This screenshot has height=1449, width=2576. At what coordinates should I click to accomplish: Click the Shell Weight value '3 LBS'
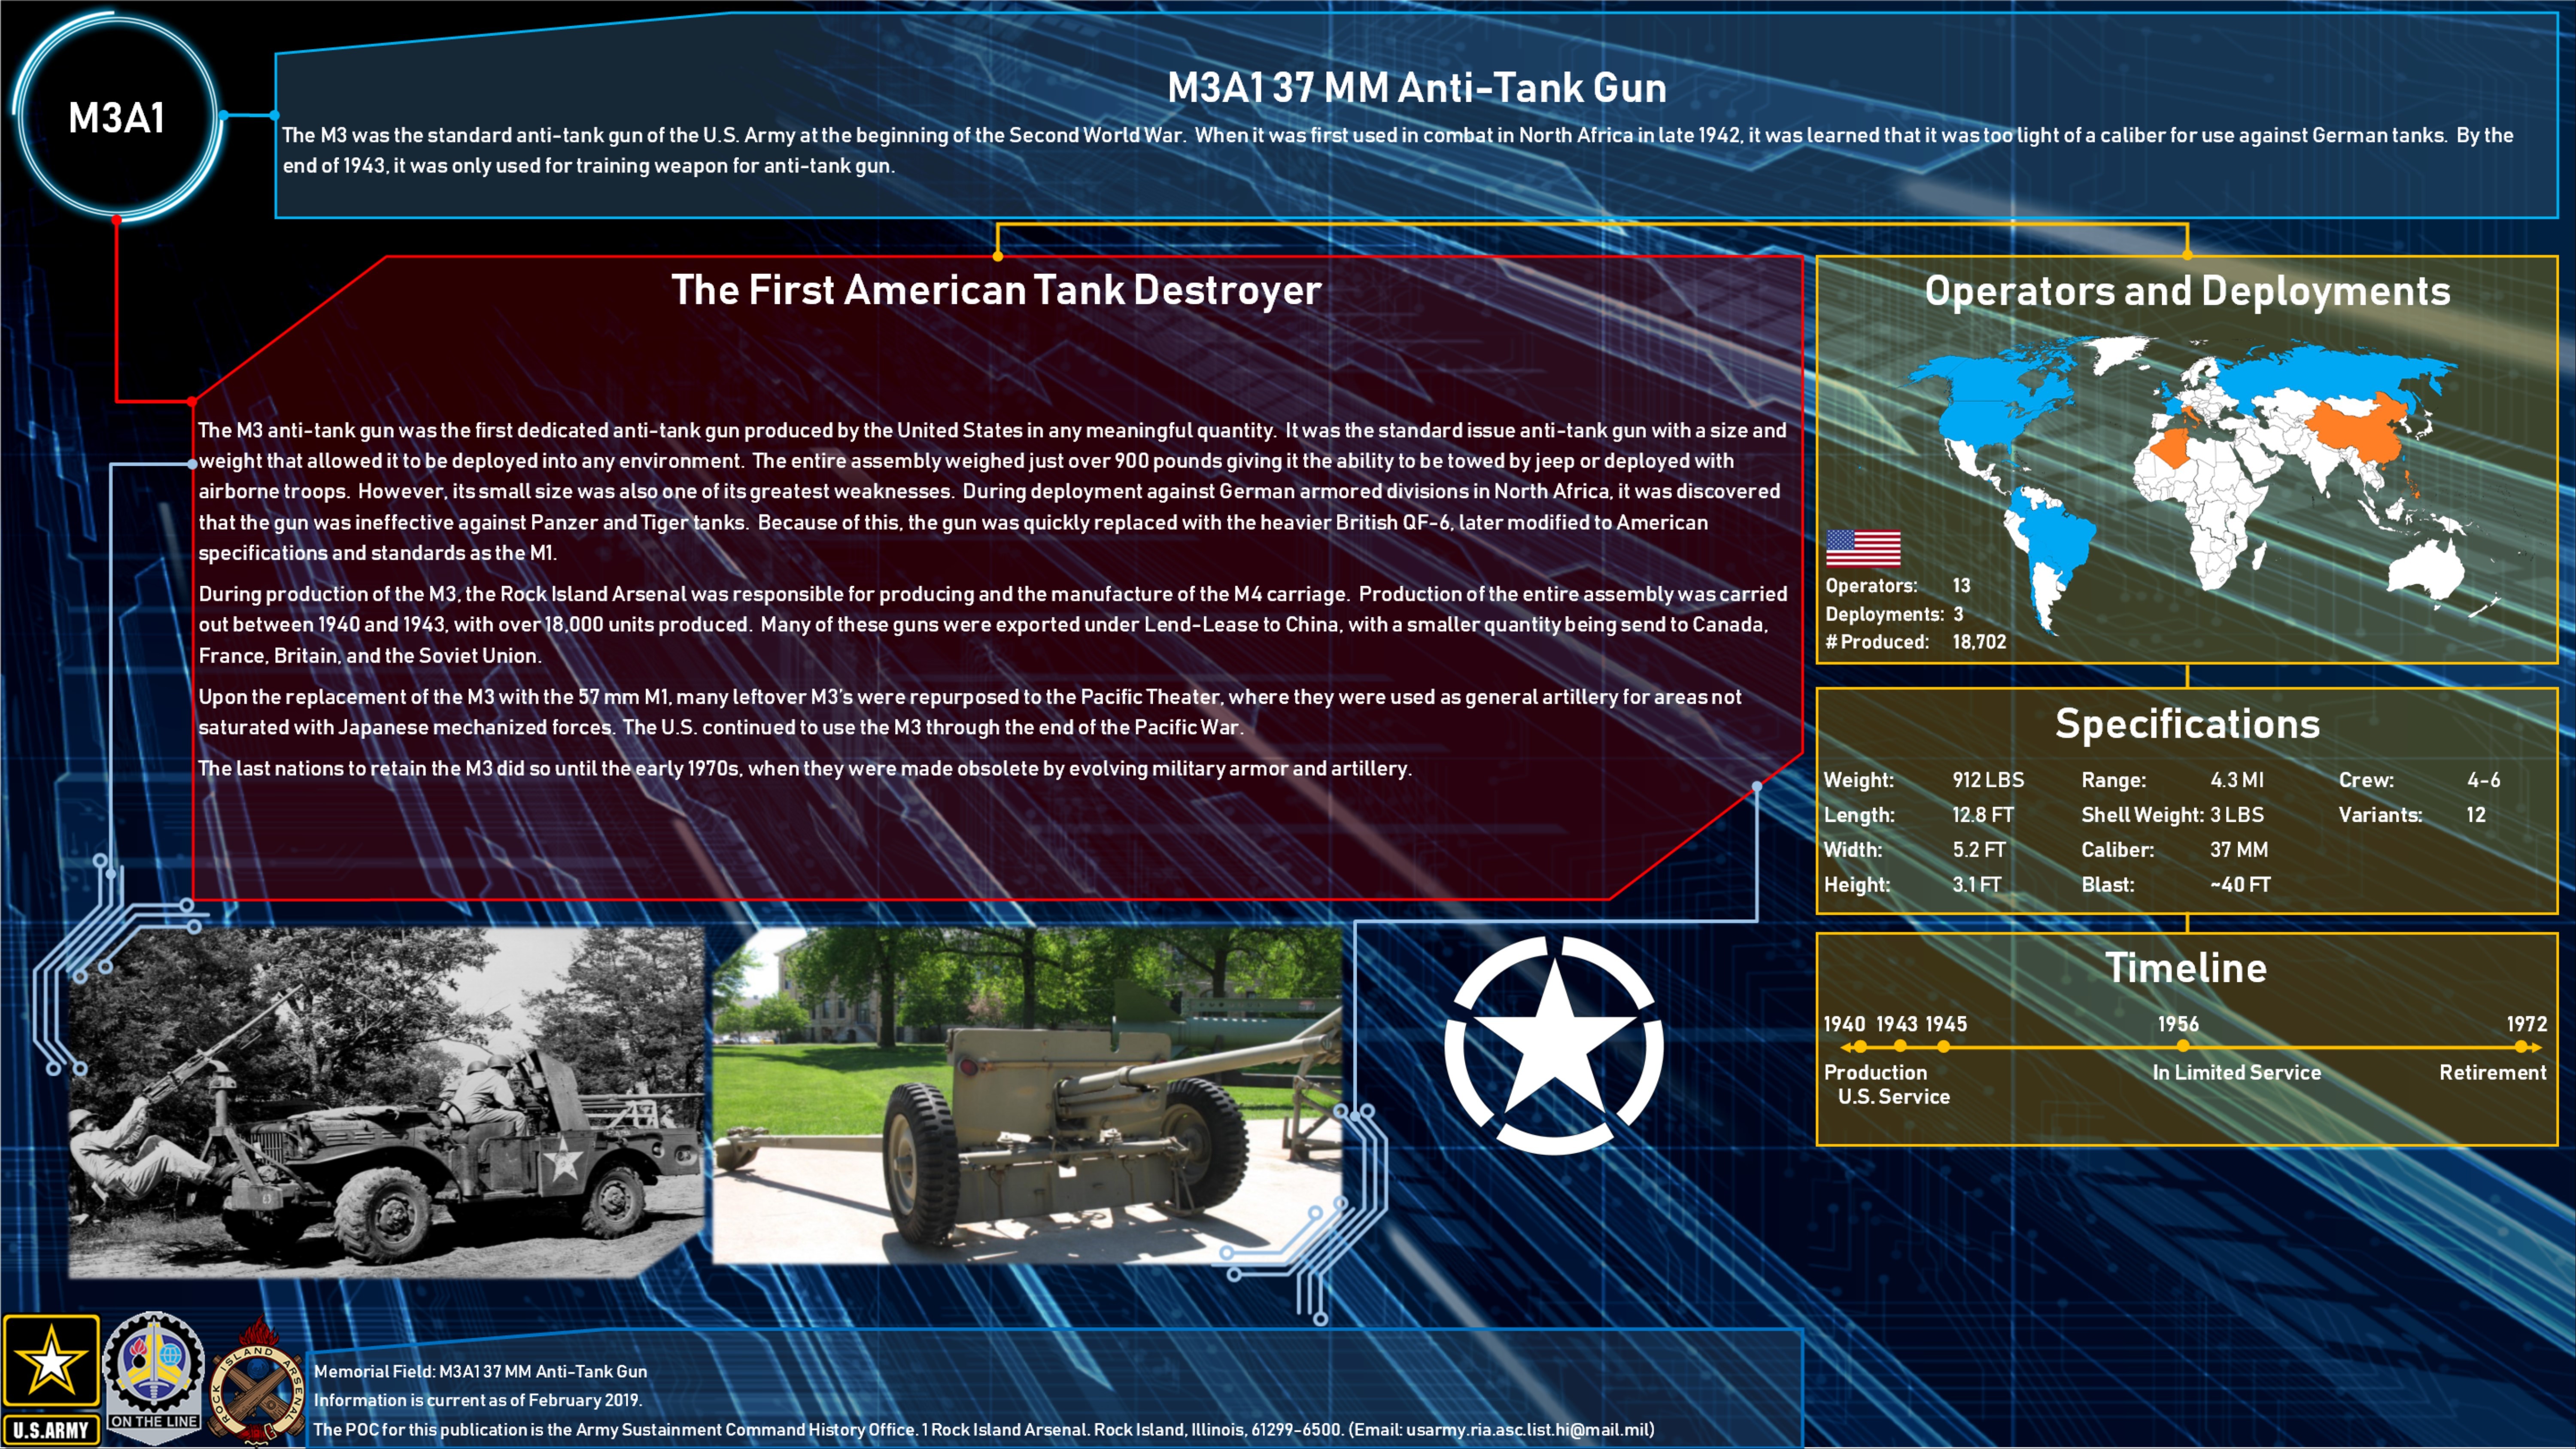2237,815
